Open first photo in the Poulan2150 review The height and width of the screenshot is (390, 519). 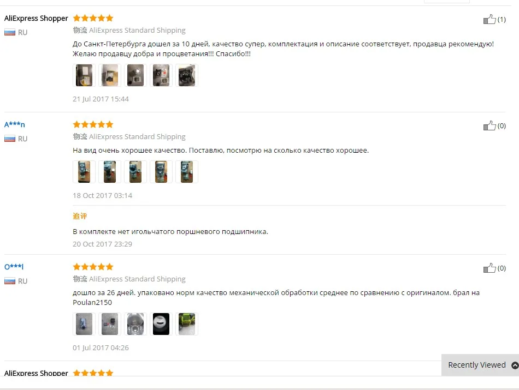tap(84, 324)
